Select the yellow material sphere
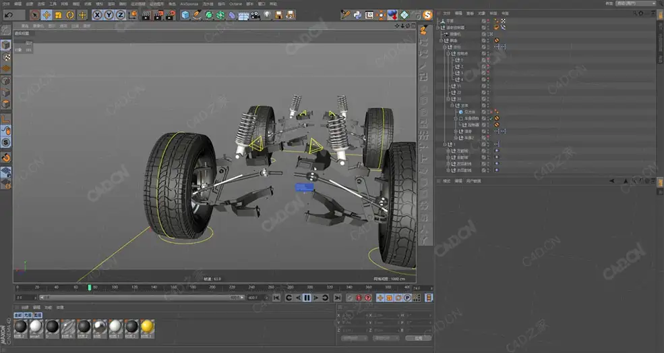 point(147,326)
